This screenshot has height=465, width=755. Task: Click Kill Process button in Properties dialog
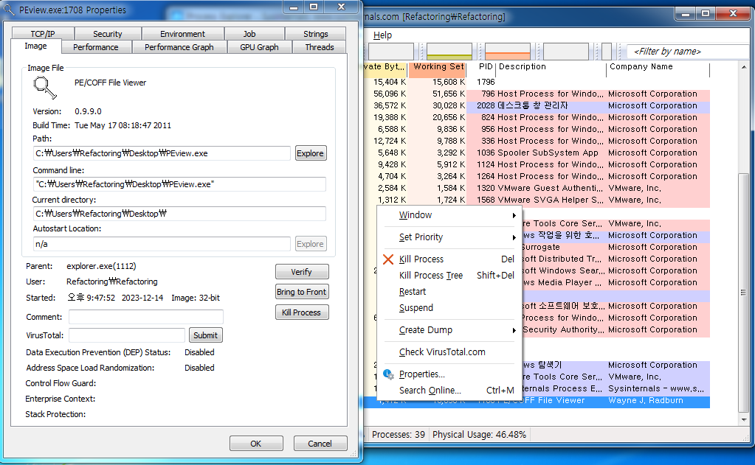302,312
